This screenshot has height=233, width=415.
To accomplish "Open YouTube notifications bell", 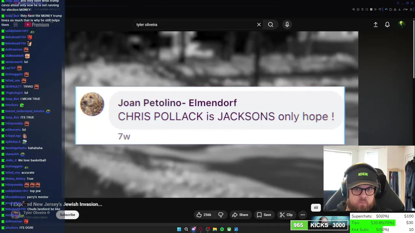I will (x=387, y=25).
